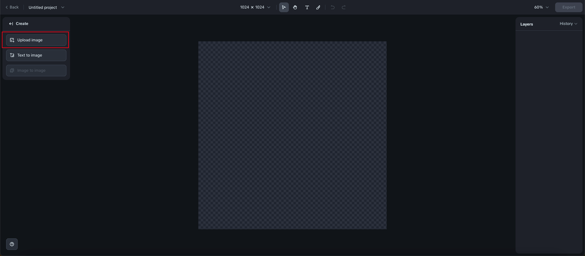Click the Redo arrow
The width and height of the screenshot is (585, 256).
344,7
